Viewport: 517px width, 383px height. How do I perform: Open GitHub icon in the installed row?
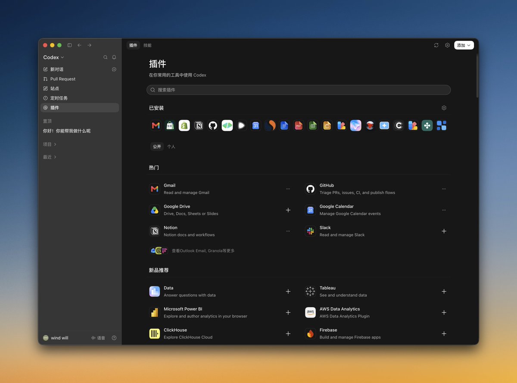click(213, 125)
